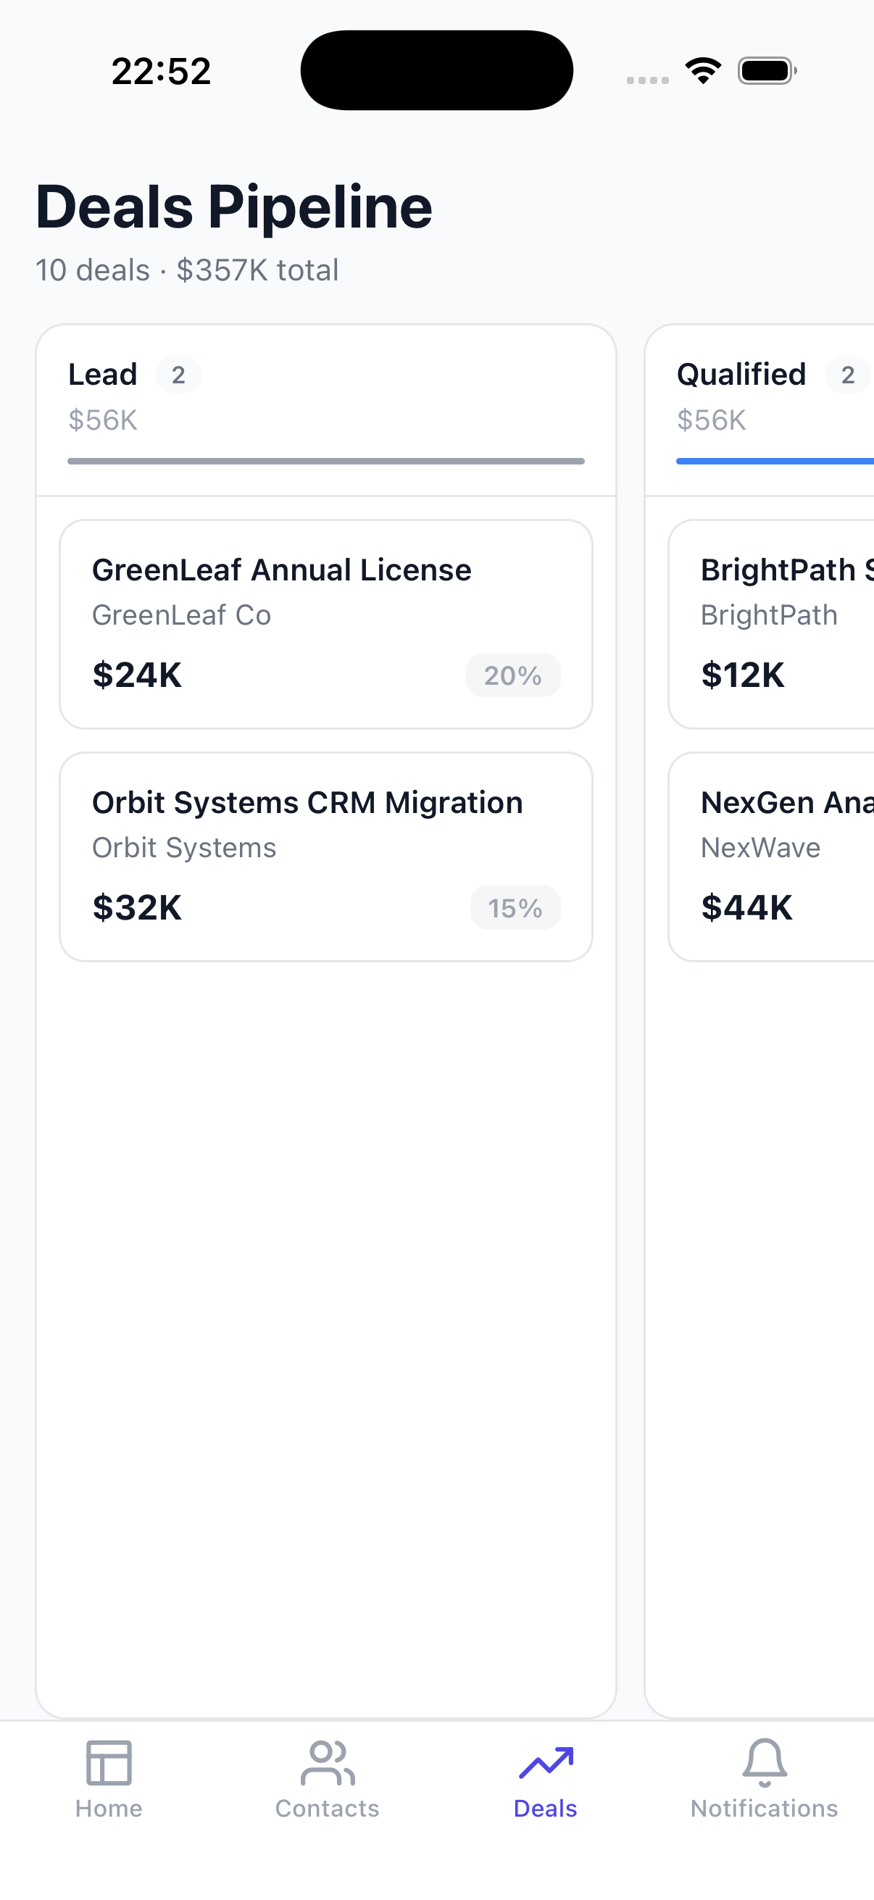
Task: Open the NexGen $44K deal card
Action: coord(772,857)
